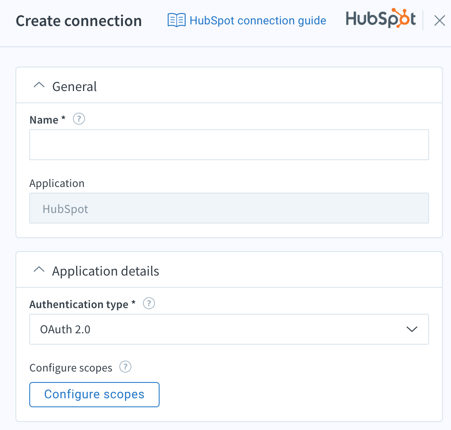Expand the OAuth 2.0 selector
This screenshot has height=430, width=451.
click(412, 329)
